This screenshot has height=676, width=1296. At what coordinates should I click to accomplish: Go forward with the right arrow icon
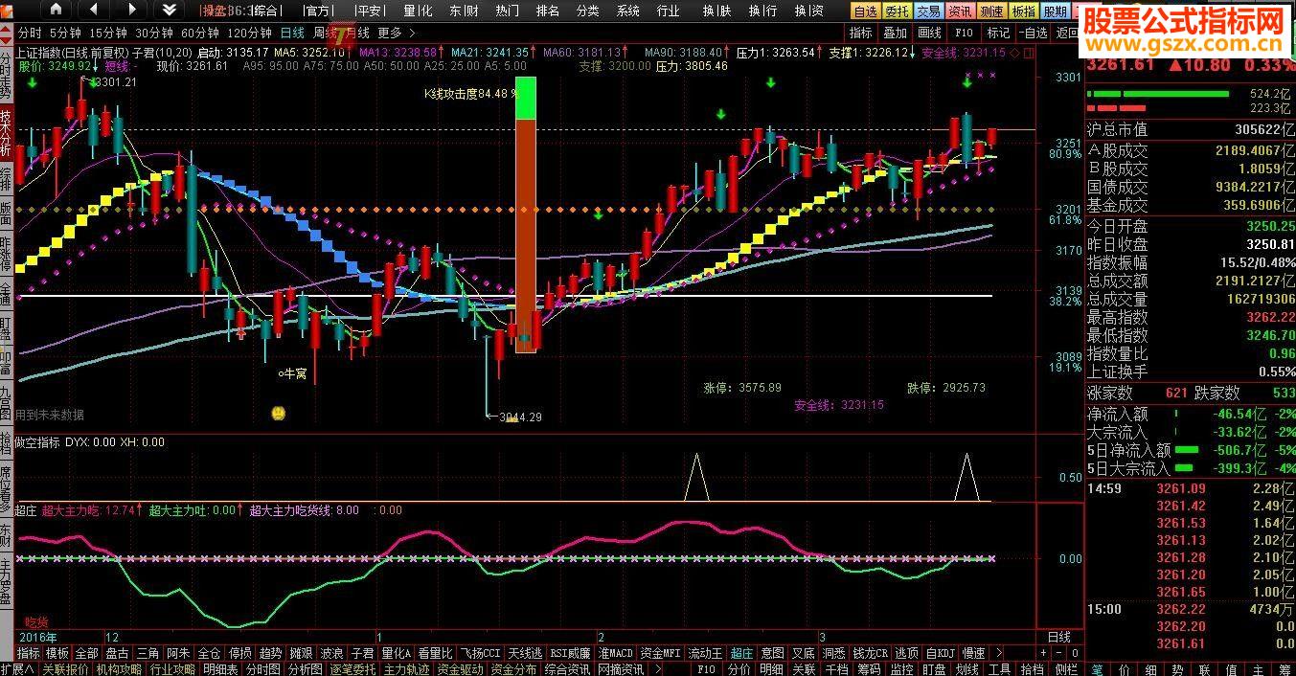tap(132, 10)
